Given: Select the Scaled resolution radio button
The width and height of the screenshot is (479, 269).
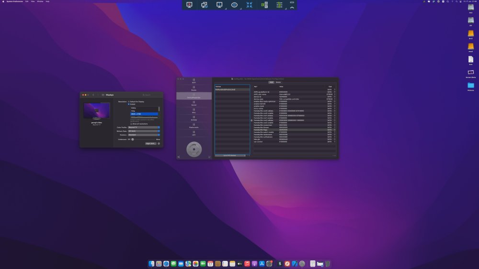Looking at the screenshot, I should pos(129,104).
